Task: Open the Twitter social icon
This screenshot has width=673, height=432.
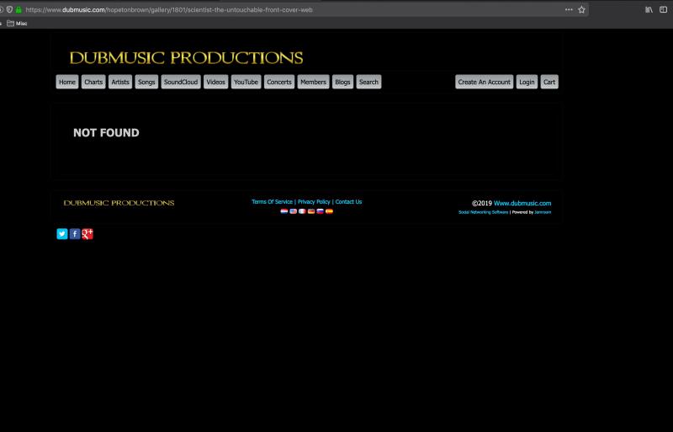Action: pos(62,233)
